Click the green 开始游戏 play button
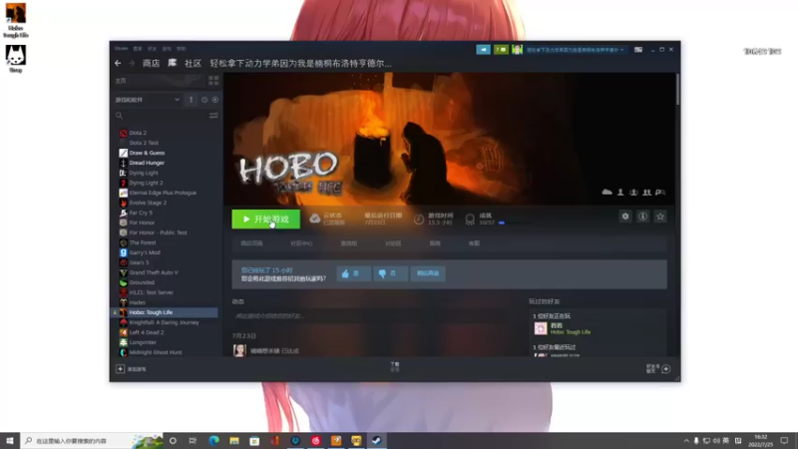Viewport: 798px width, 449px height. point(265,219)
